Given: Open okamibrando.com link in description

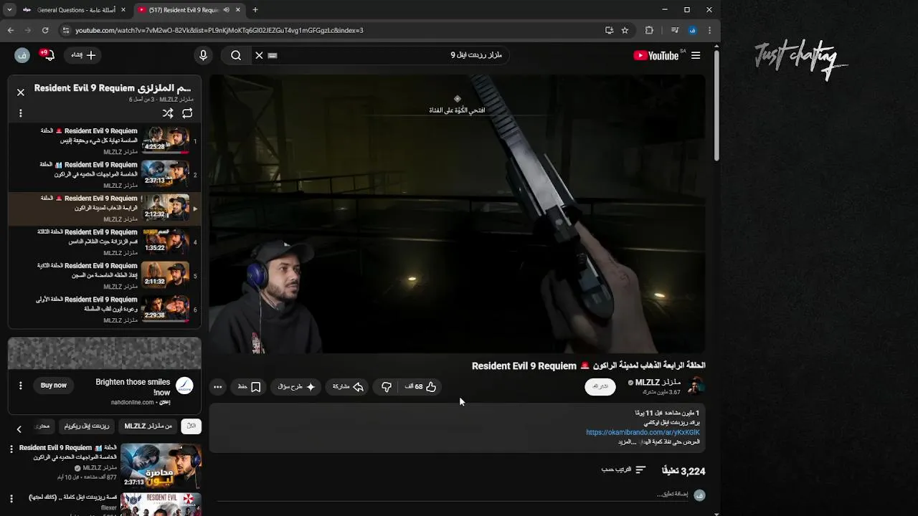Looking at the screenshot, I should click(x=643, y=432).
